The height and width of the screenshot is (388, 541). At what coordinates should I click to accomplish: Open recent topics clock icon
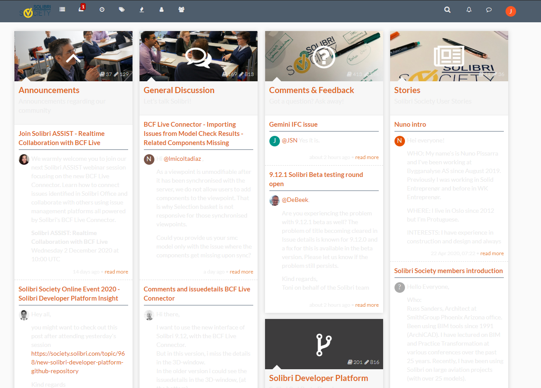pyautogui.click(x=102, y=9)
